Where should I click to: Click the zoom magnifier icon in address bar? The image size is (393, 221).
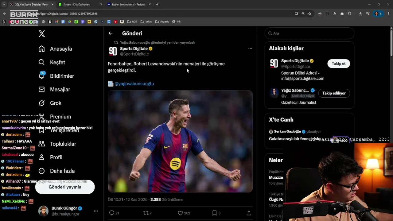pos(303,14)
